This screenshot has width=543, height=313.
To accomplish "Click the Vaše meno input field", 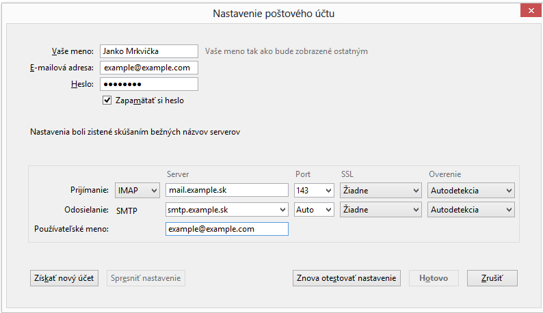I will coord(148,51).
